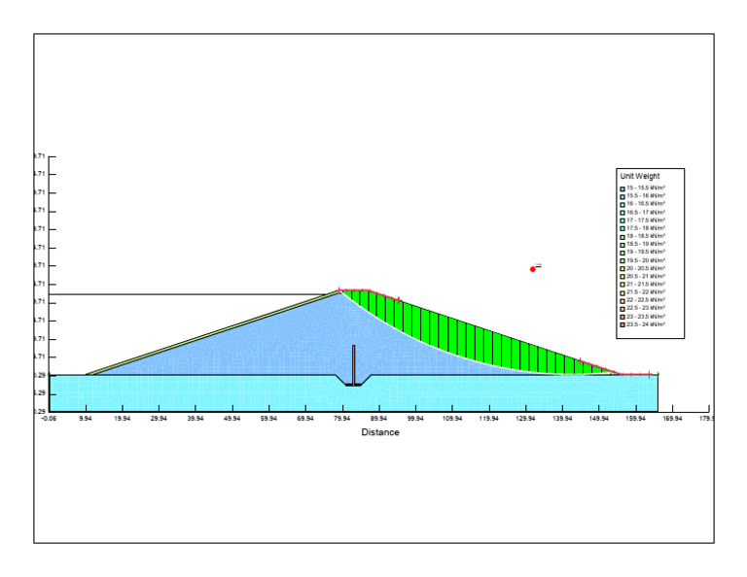The image size is (747, 577).
Task: Click the '17.5 - 18 kN/m³' legend label
Action: coord(646,228)
